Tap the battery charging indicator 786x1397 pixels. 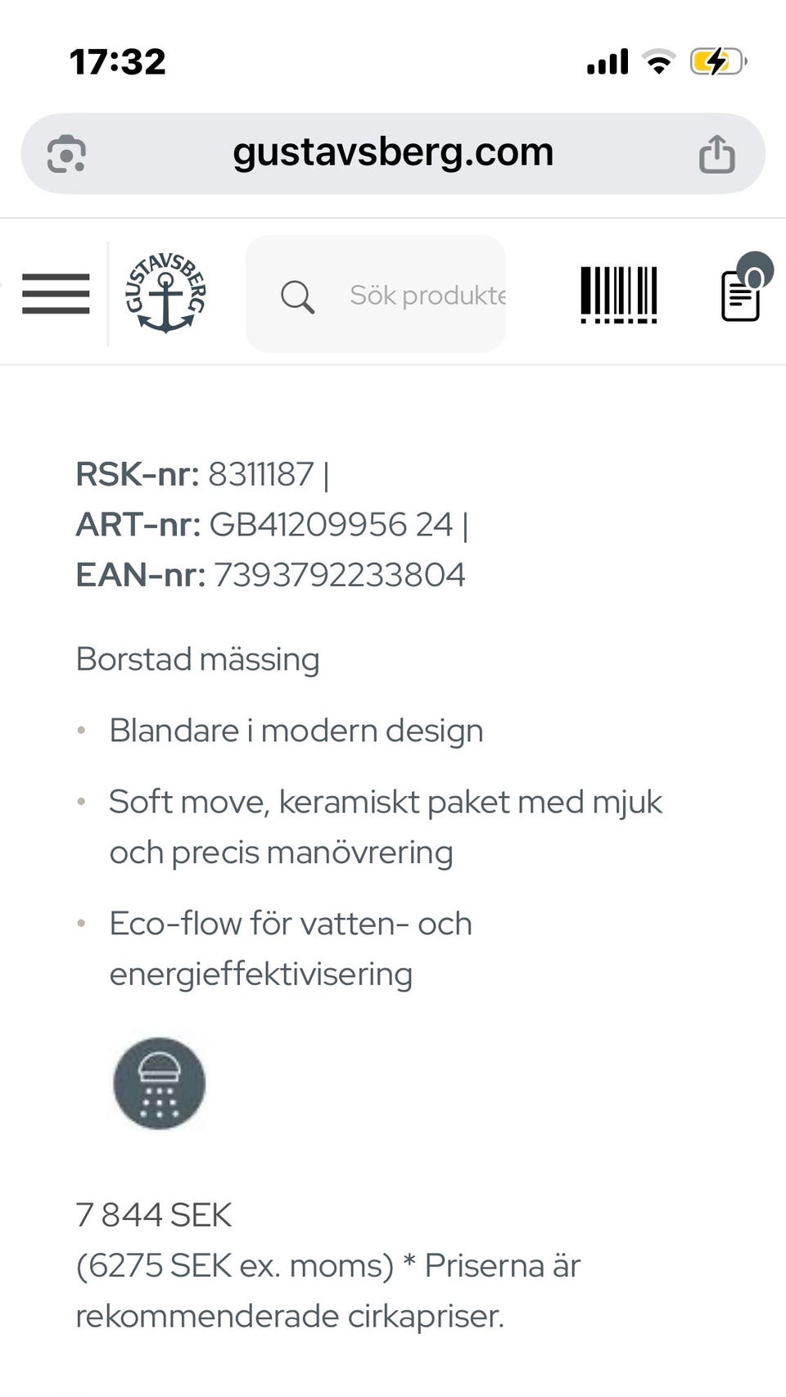coord(717,61)
